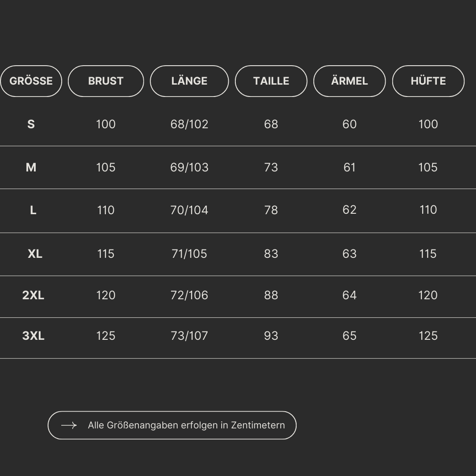Select the size L row label
The image size is (476, 476).
pos(33,210)
